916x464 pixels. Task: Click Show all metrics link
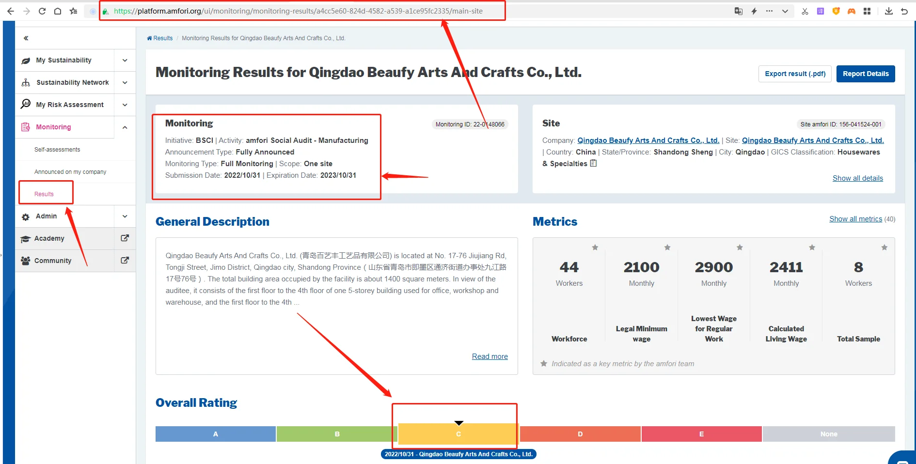click(855, 219)
